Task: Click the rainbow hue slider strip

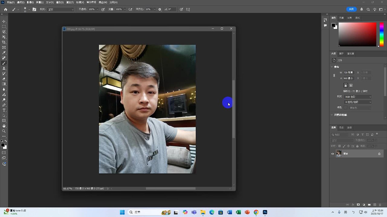Action: (382, 34)
